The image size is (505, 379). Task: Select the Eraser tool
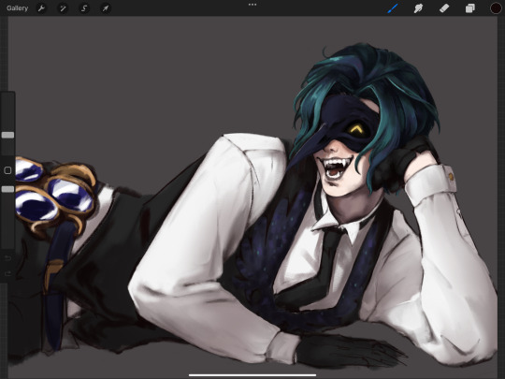(444, 8)
